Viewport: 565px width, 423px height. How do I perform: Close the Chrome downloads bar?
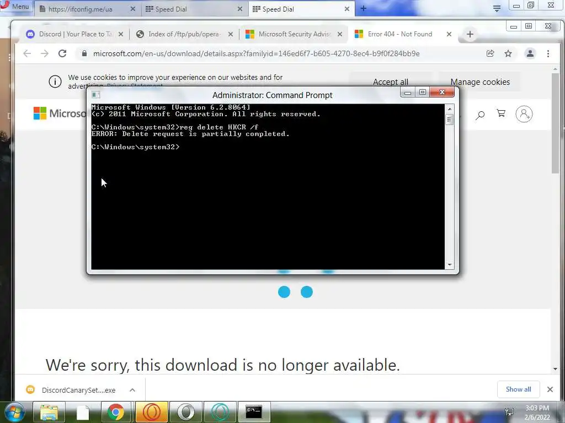coord(550,389)
